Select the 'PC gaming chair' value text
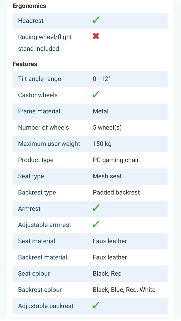 [116, 160]
